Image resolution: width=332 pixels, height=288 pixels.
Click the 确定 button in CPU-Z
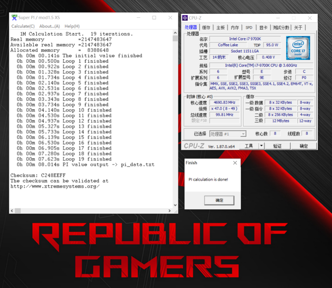pos(304,146)
